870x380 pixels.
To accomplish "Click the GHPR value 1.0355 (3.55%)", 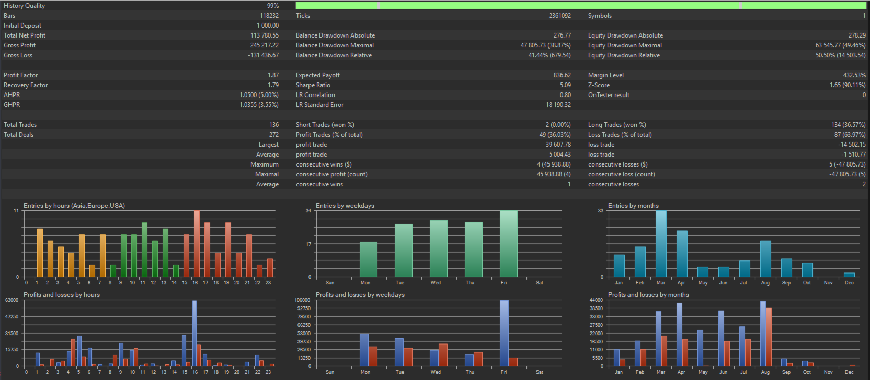I will click(259, 105).
